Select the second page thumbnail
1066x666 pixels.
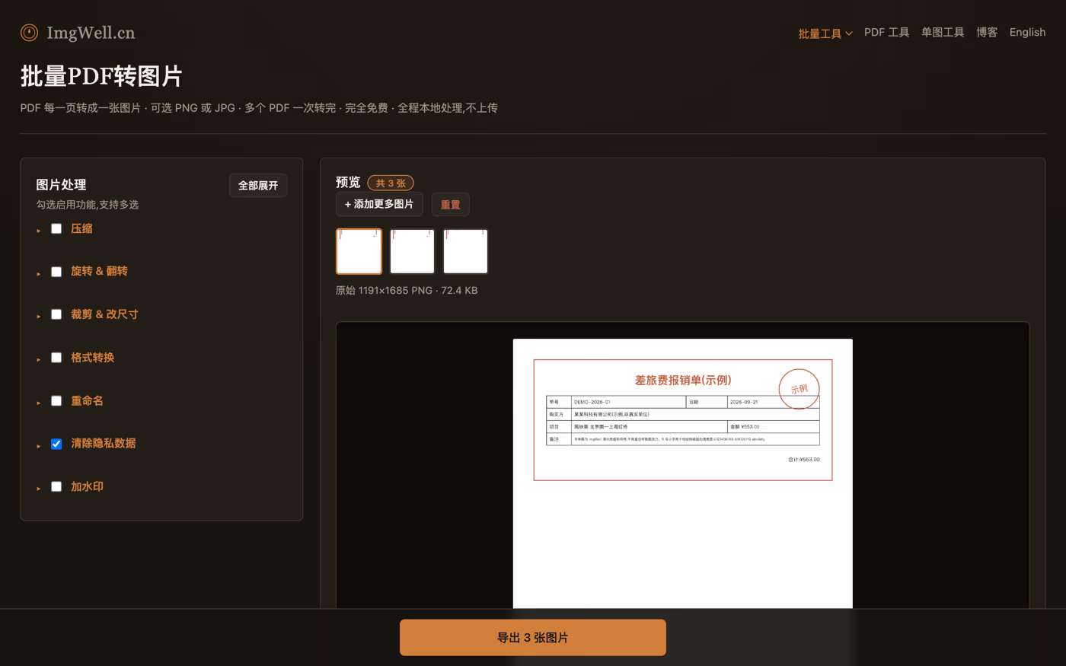[412, 251]
